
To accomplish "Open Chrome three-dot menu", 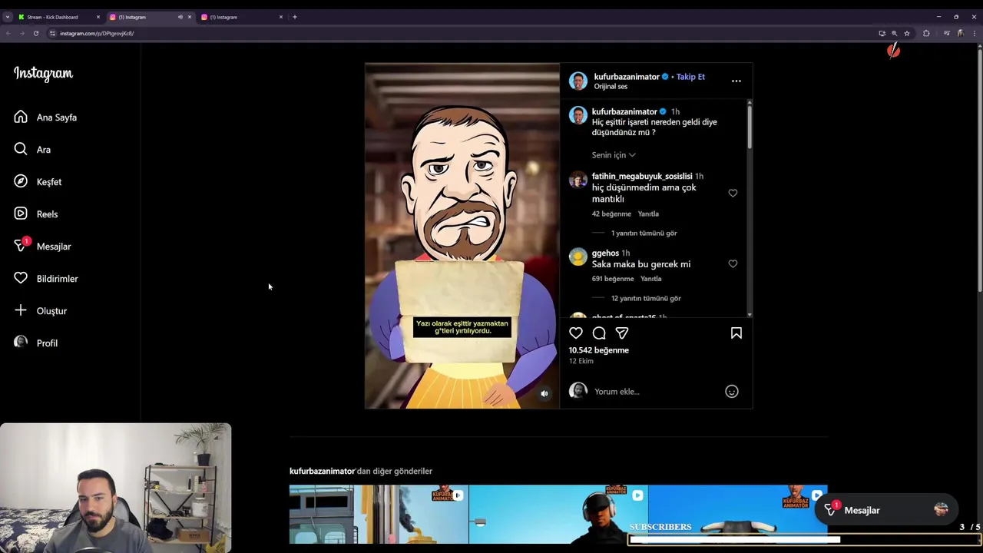I will 974,33.
